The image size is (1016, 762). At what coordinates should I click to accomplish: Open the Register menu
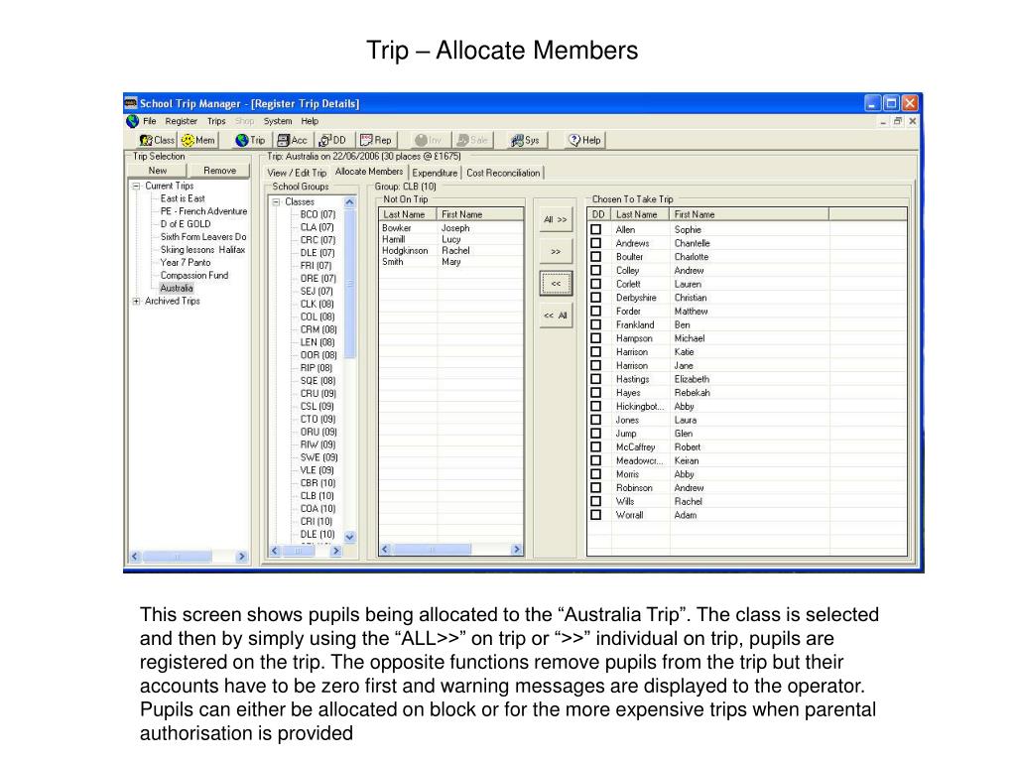tap(181, 121)
